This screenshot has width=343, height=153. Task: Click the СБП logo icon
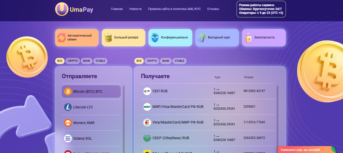[147, 91]
